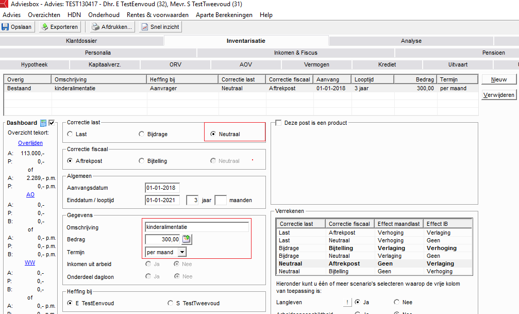Open the Overzichten menu
Image resolution: width=519 pixels, height=314 pixels.
[44, 15]
